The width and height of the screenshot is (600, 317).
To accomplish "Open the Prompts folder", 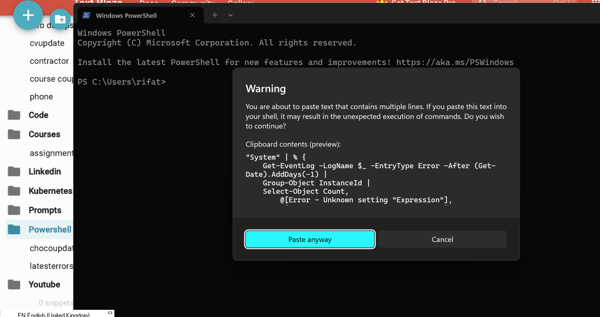I will click(45, 210).
